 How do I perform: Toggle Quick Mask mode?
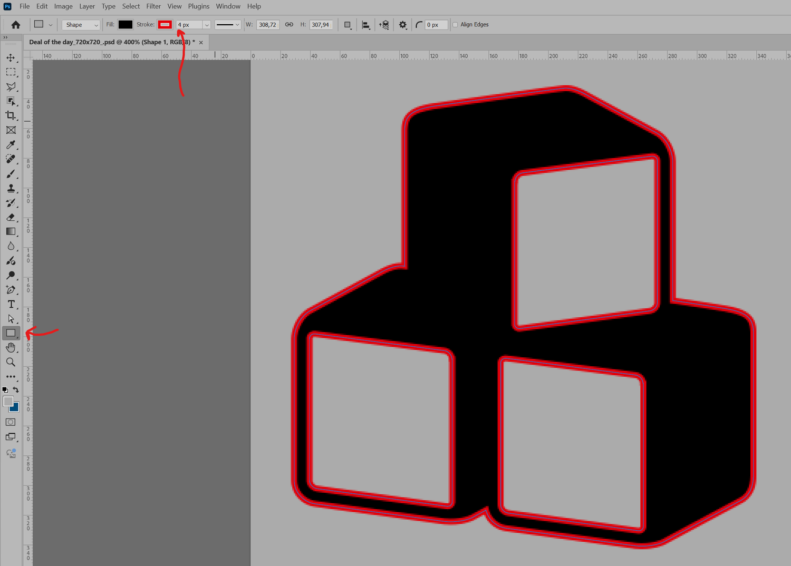(x=11, y=422)
